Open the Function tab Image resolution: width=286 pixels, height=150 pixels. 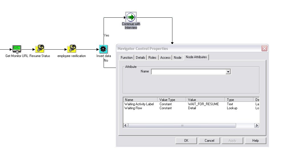point(126,58)
